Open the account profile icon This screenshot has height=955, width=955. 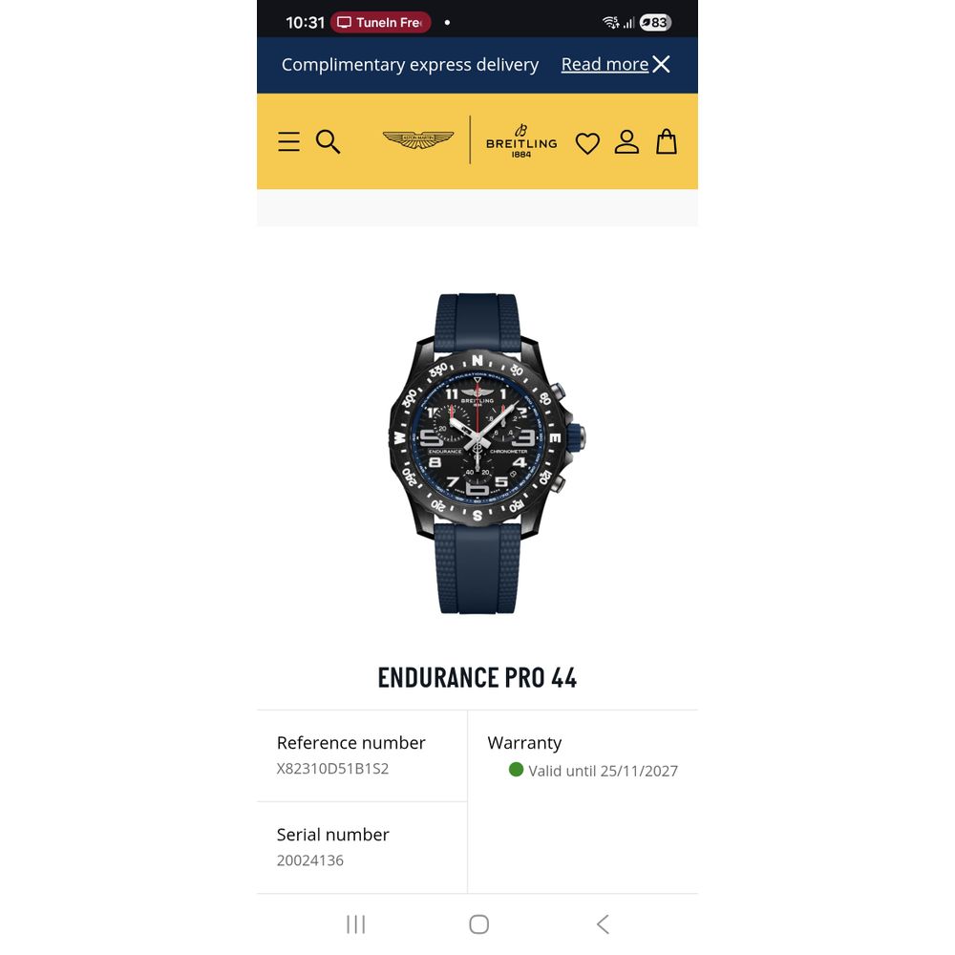coord(626,142)
